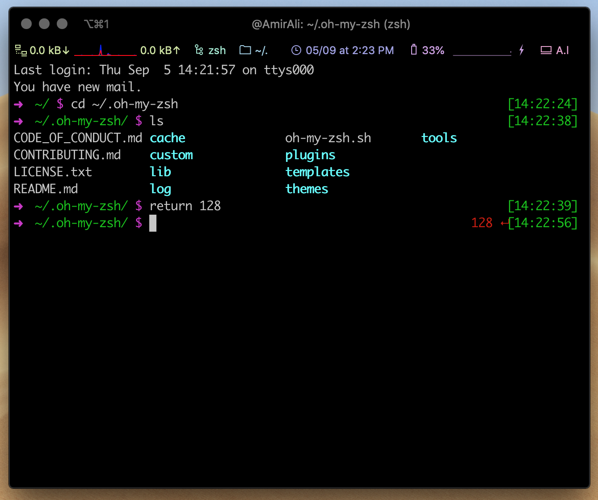
Task: Click the tools directory name
Action: click(x=439, y=138)
